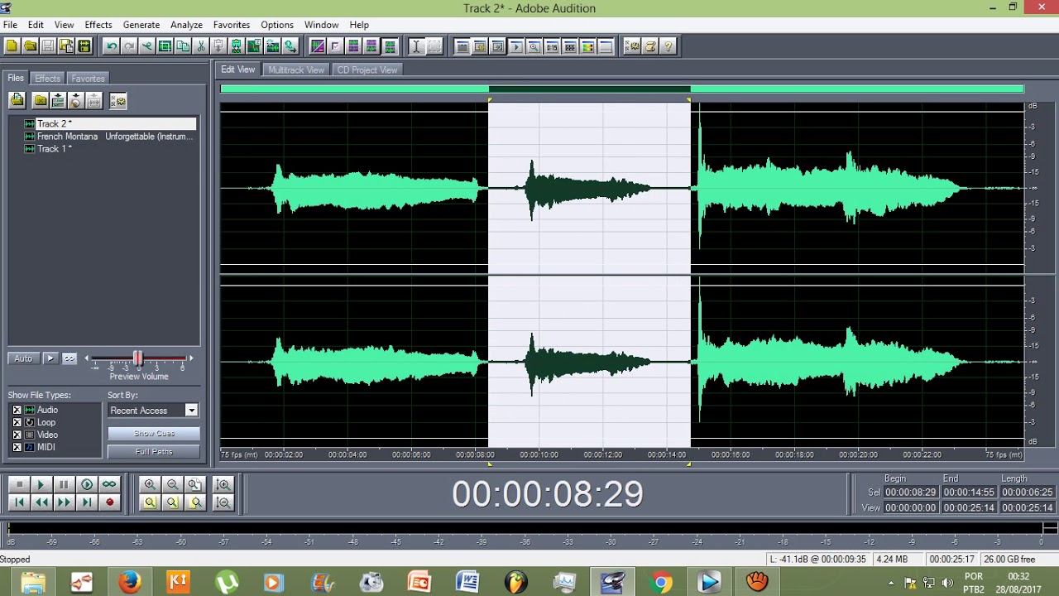This screenshot has width=1059, height=596.
Task: Click the large time display 00:00:08:29
Action: point(547,494)
